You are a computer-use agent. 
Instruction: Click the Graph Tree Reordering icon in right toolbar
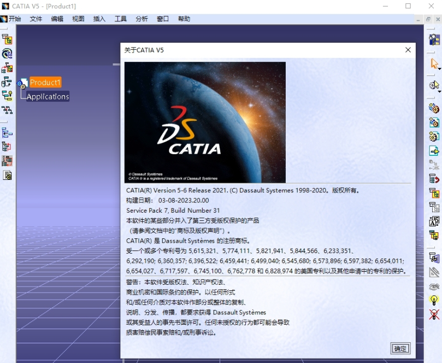pyautogui.click(x=434, y=193)
